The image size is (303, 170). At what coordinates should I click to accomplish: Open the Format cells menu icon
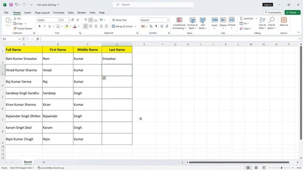click(232, 20)
